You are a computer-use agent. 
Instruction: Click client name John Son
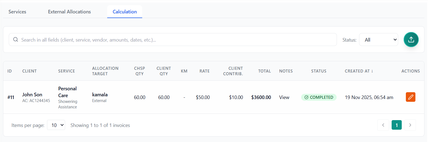(32, 95)
